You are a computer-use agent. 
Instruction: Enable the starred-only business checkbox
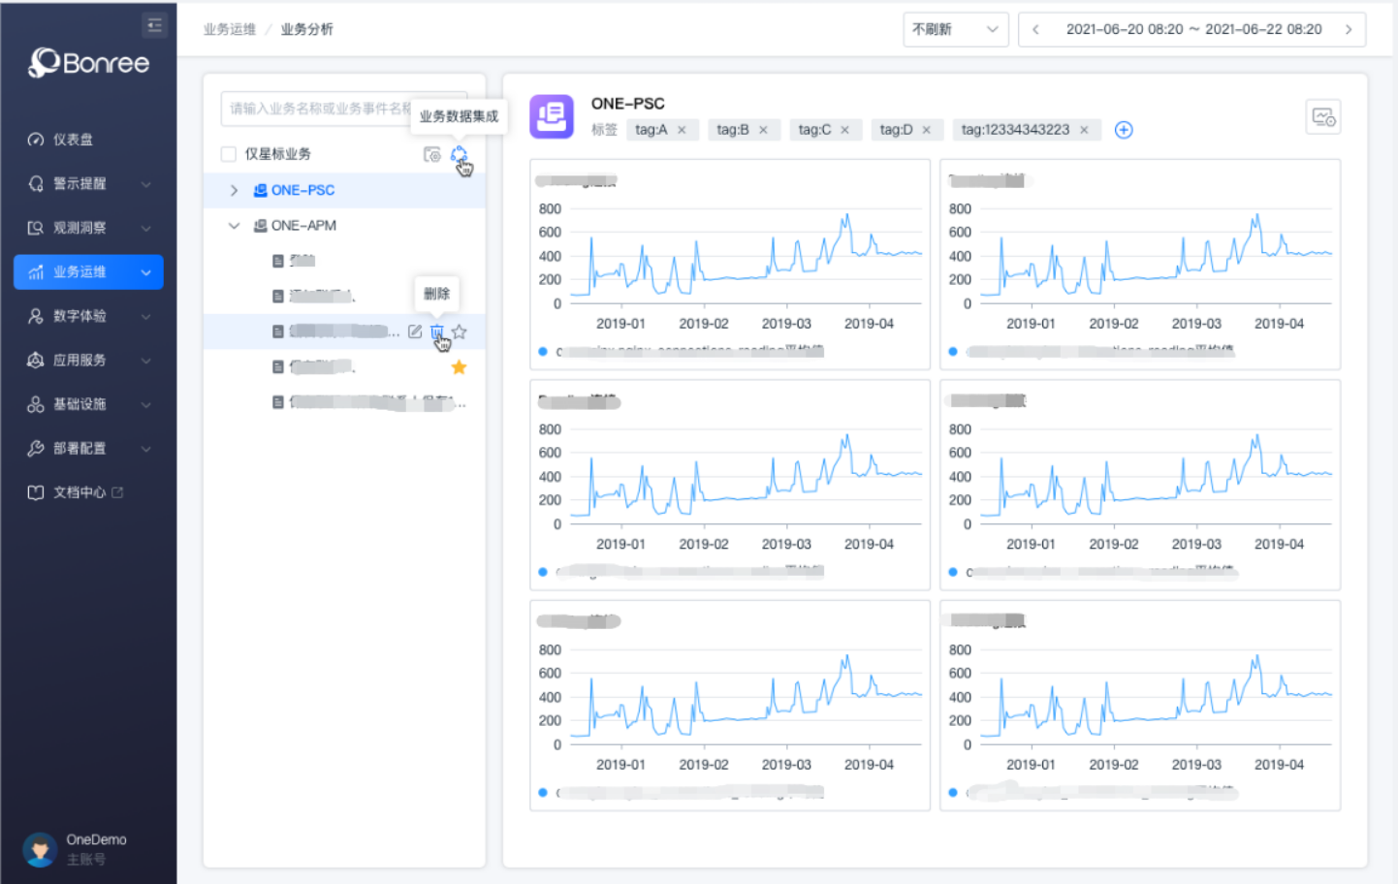coord(229,154)
